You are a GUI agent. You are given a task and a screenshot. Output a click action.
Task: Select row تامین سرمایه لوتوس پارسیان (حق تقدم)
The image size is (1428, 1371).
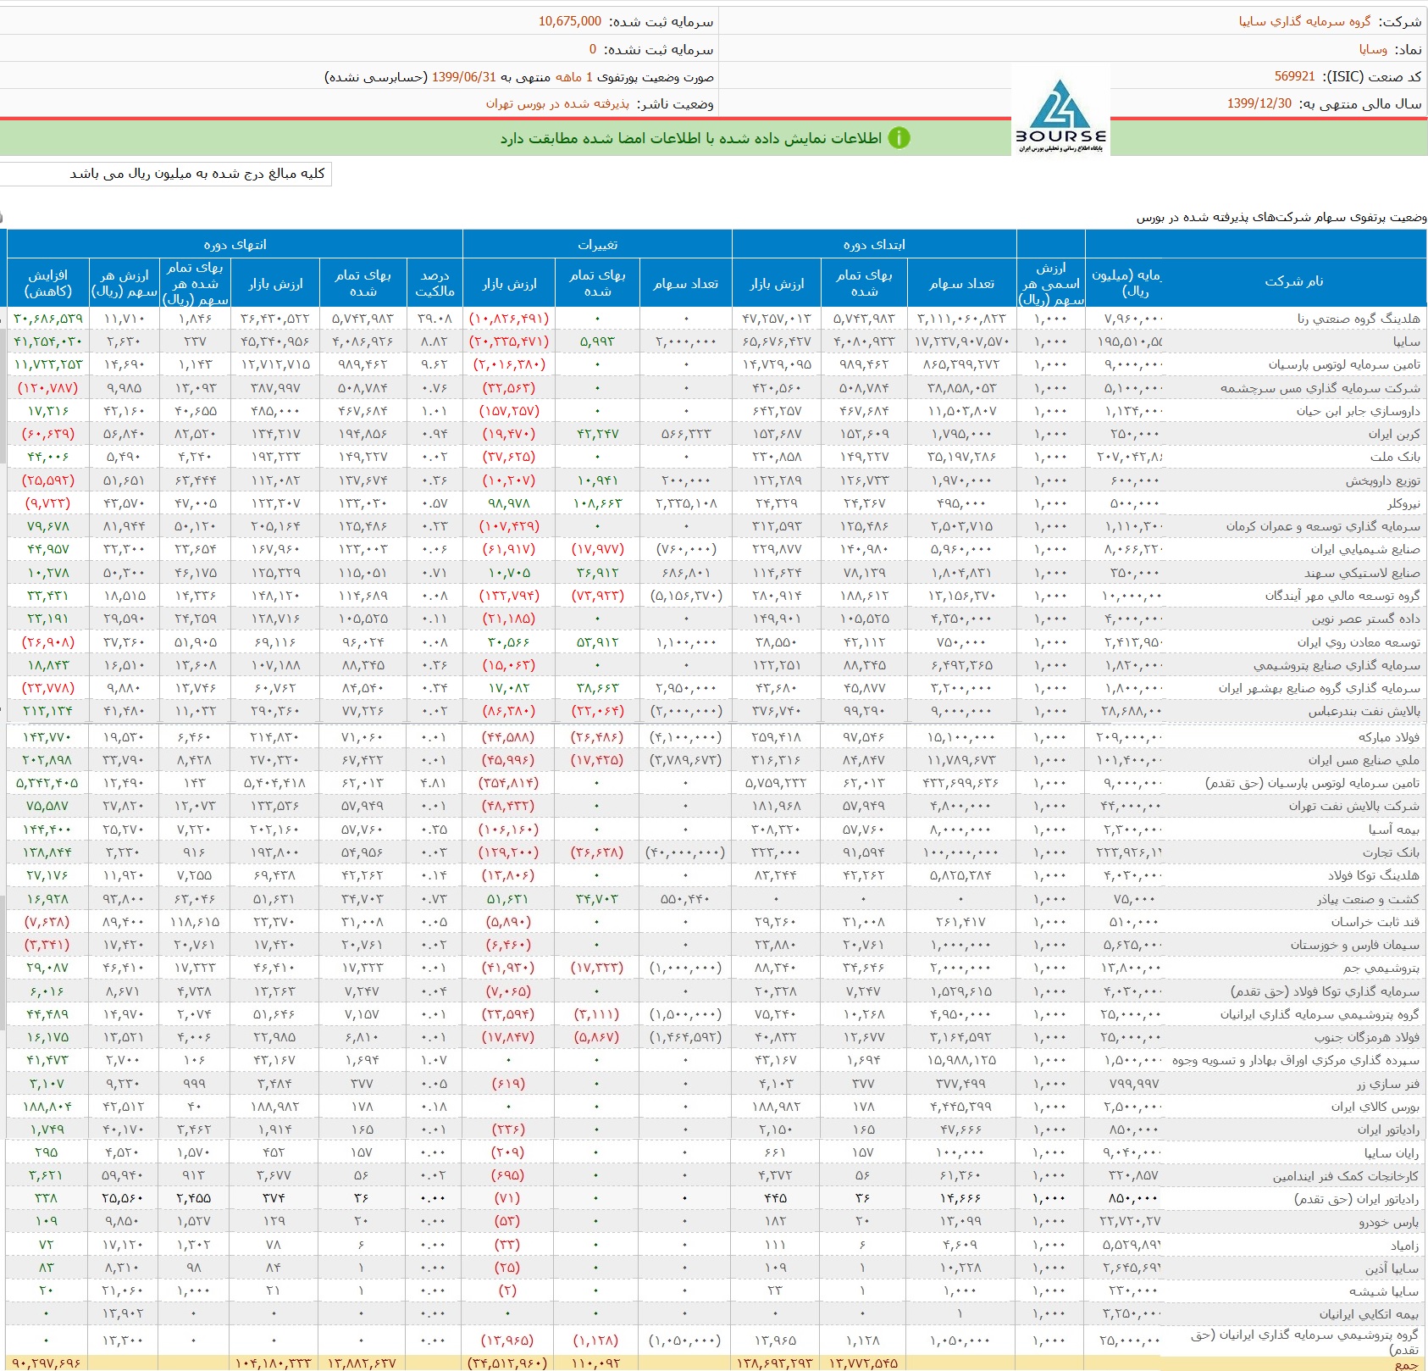coord(717,783)
